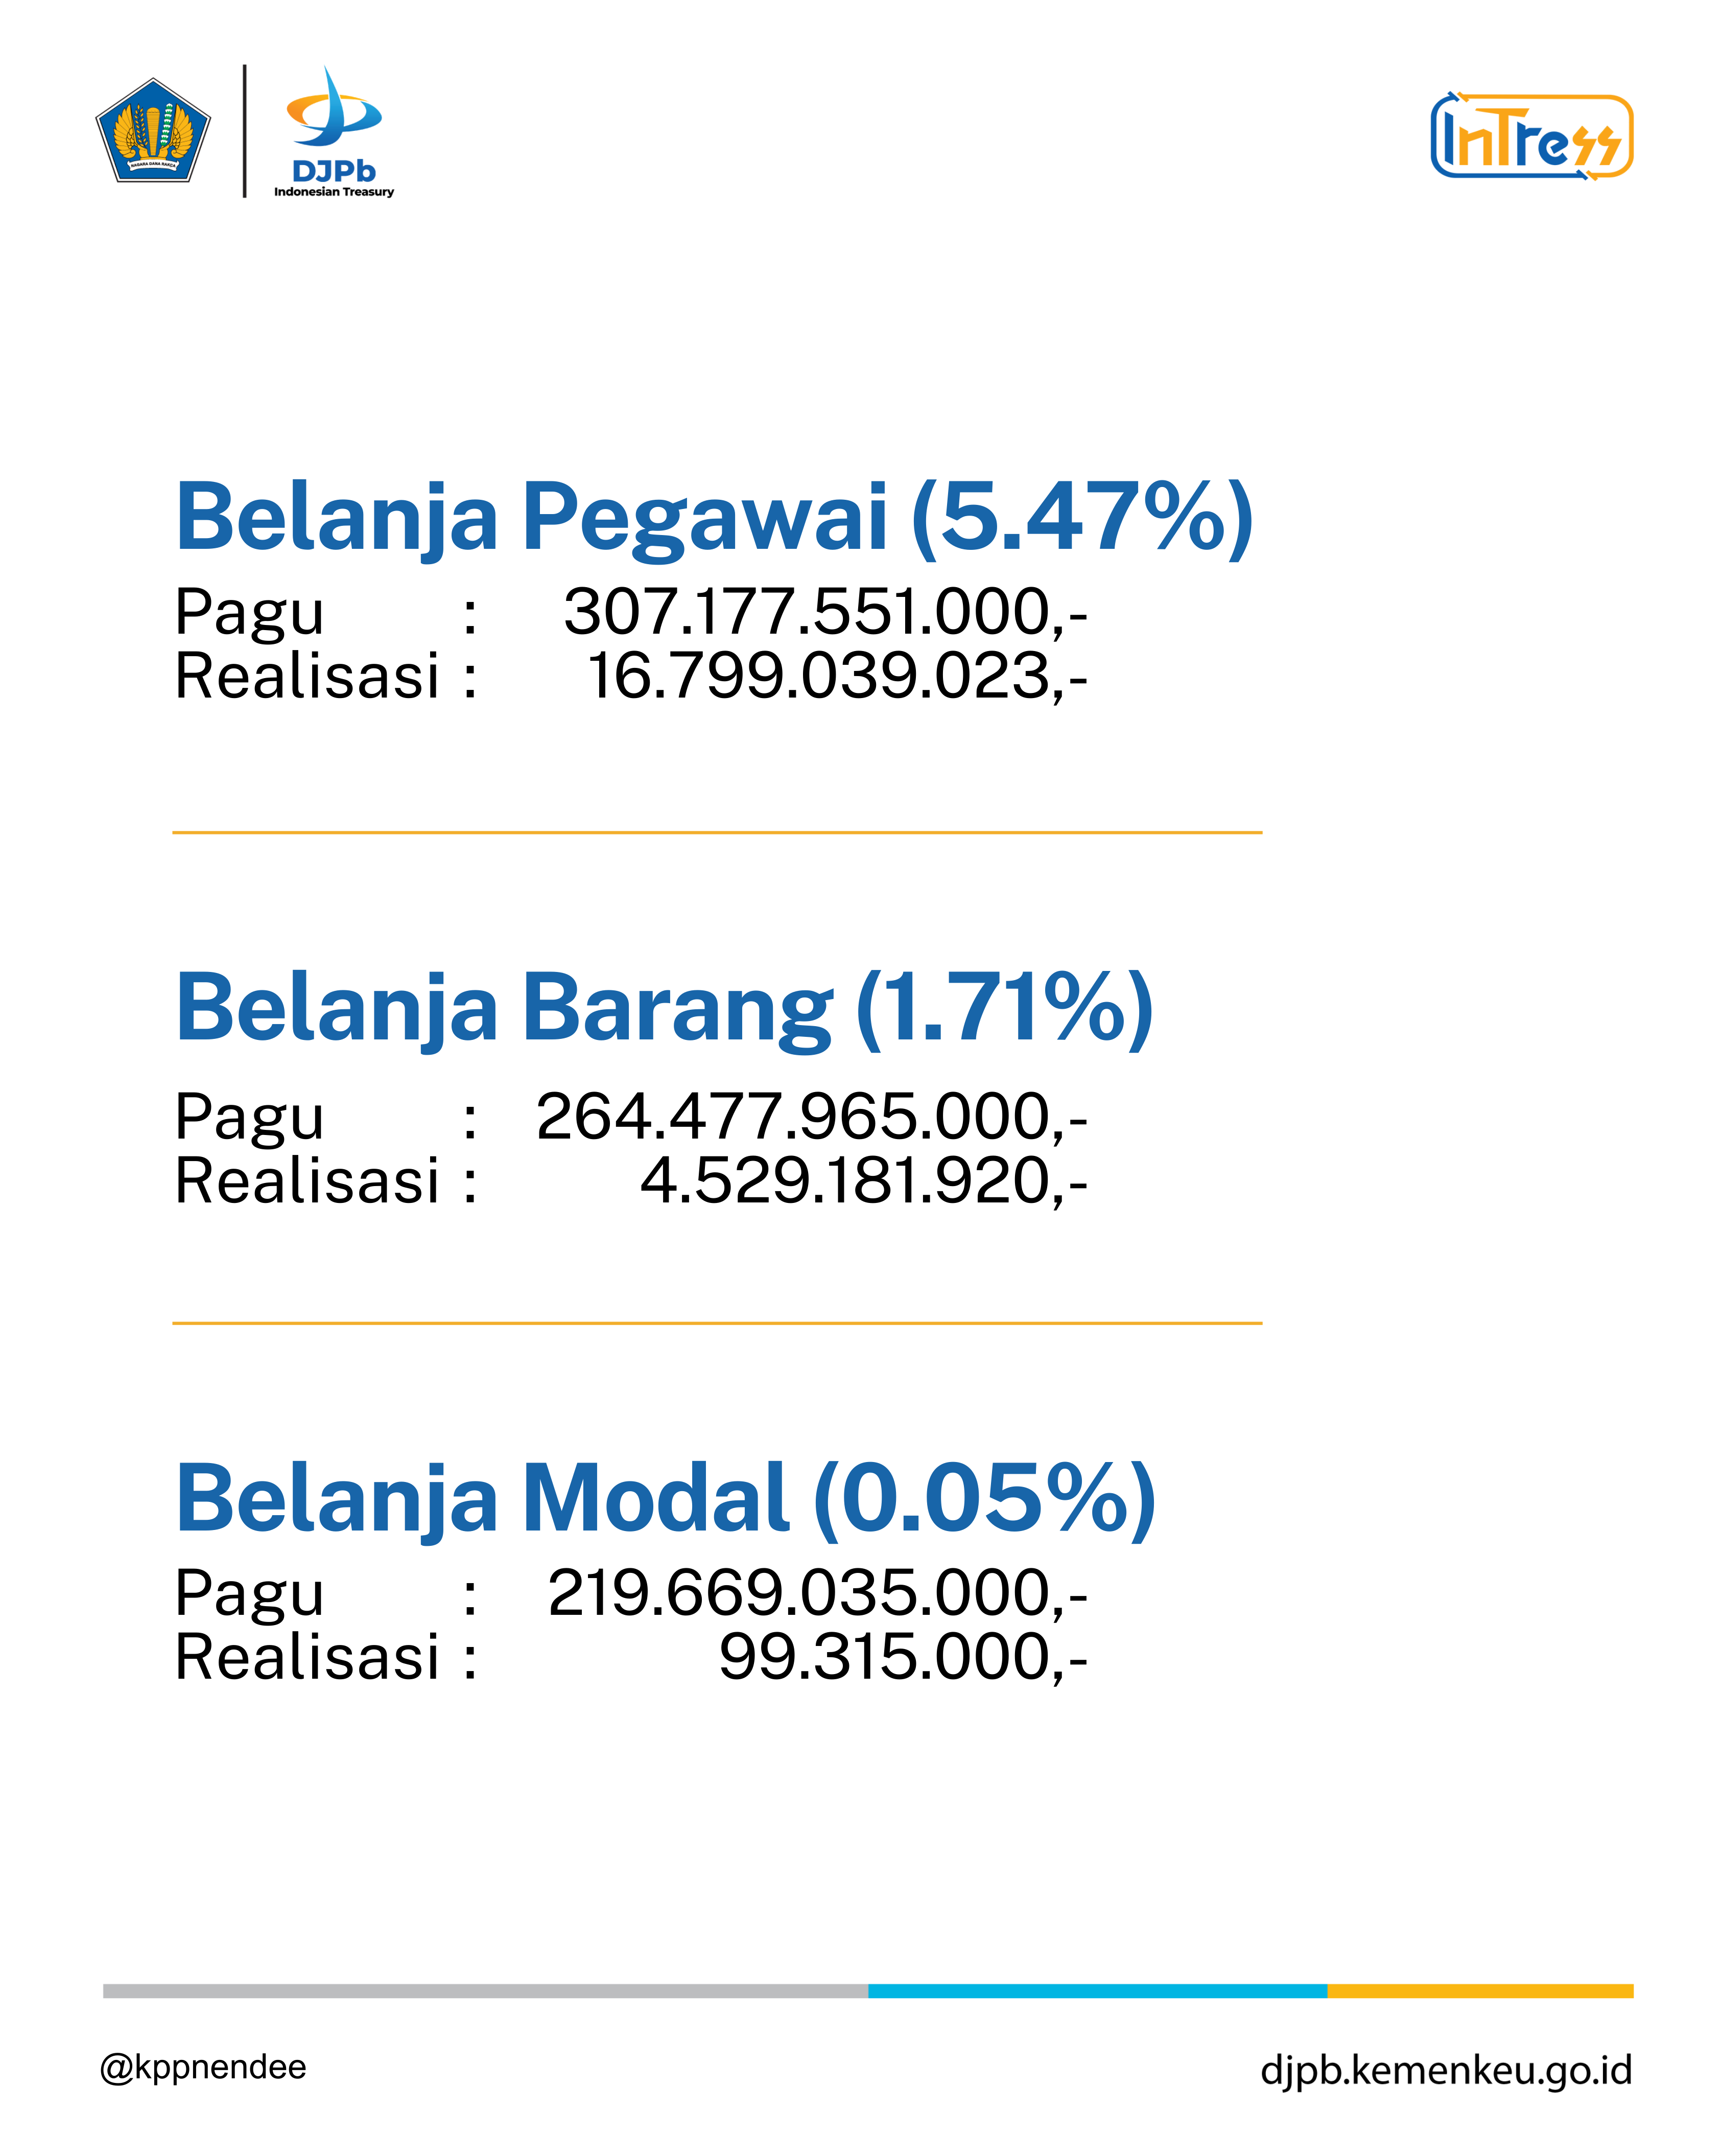1724x2156 pixels.
Task: Click the Pagu value 307.177.551.000
Action: pos(824,612)
